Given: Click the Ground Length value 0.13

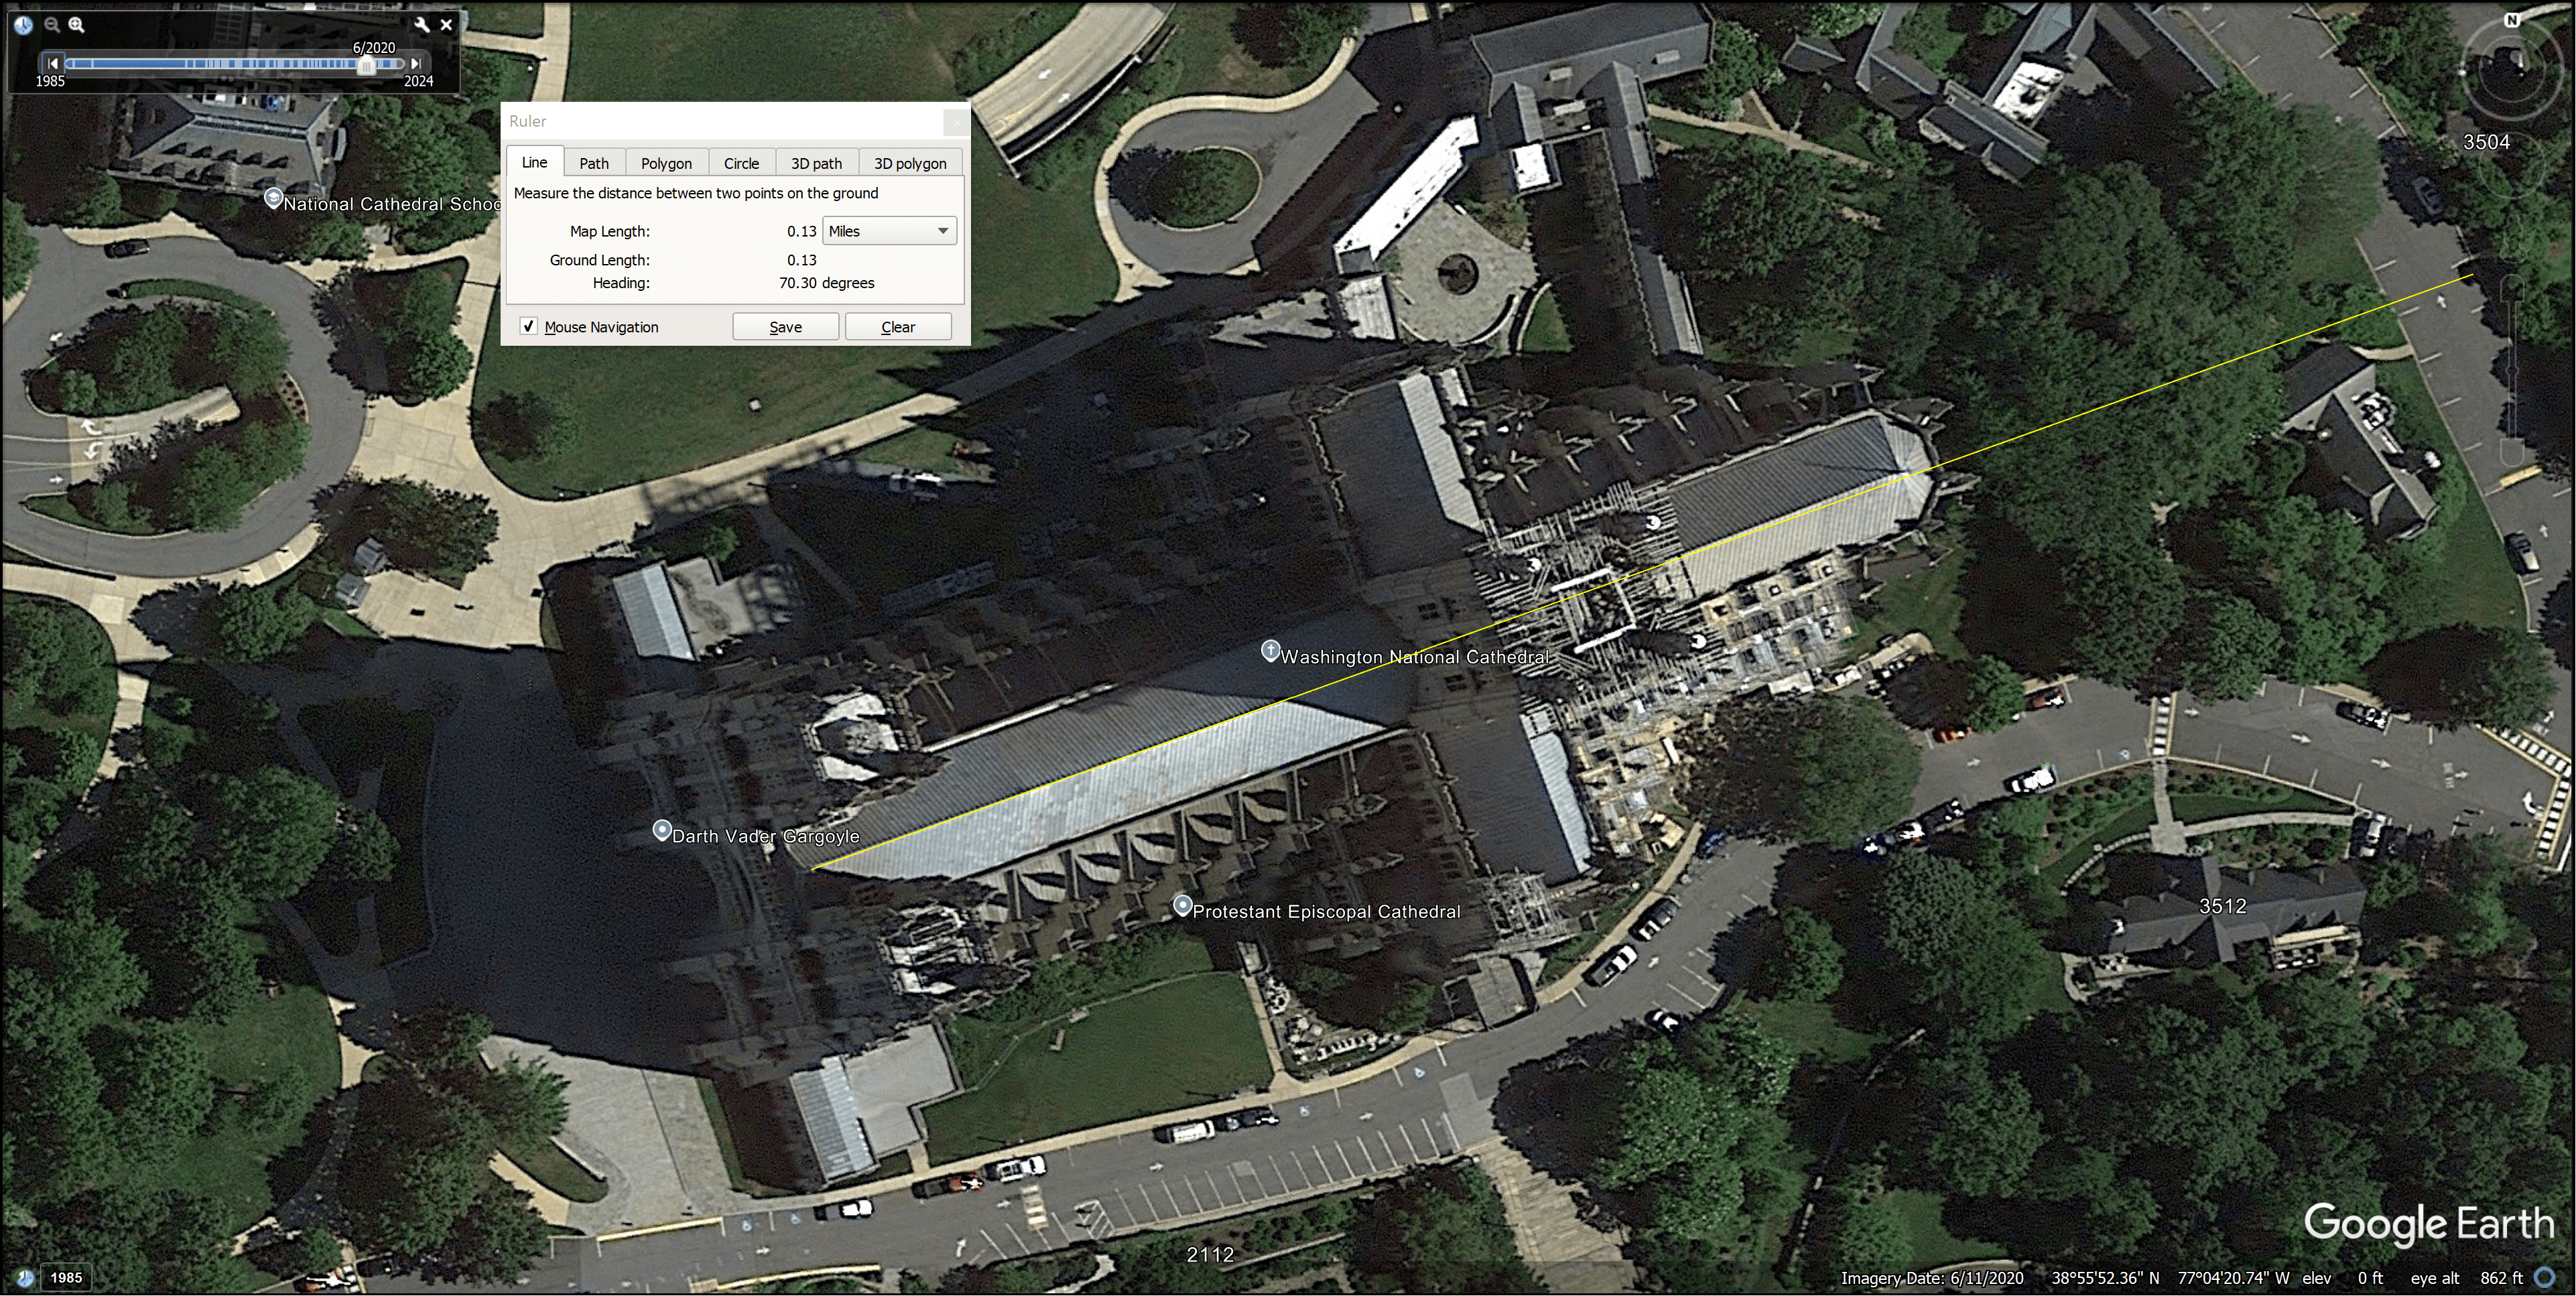Looking at the screenshot, I should 801,260.
